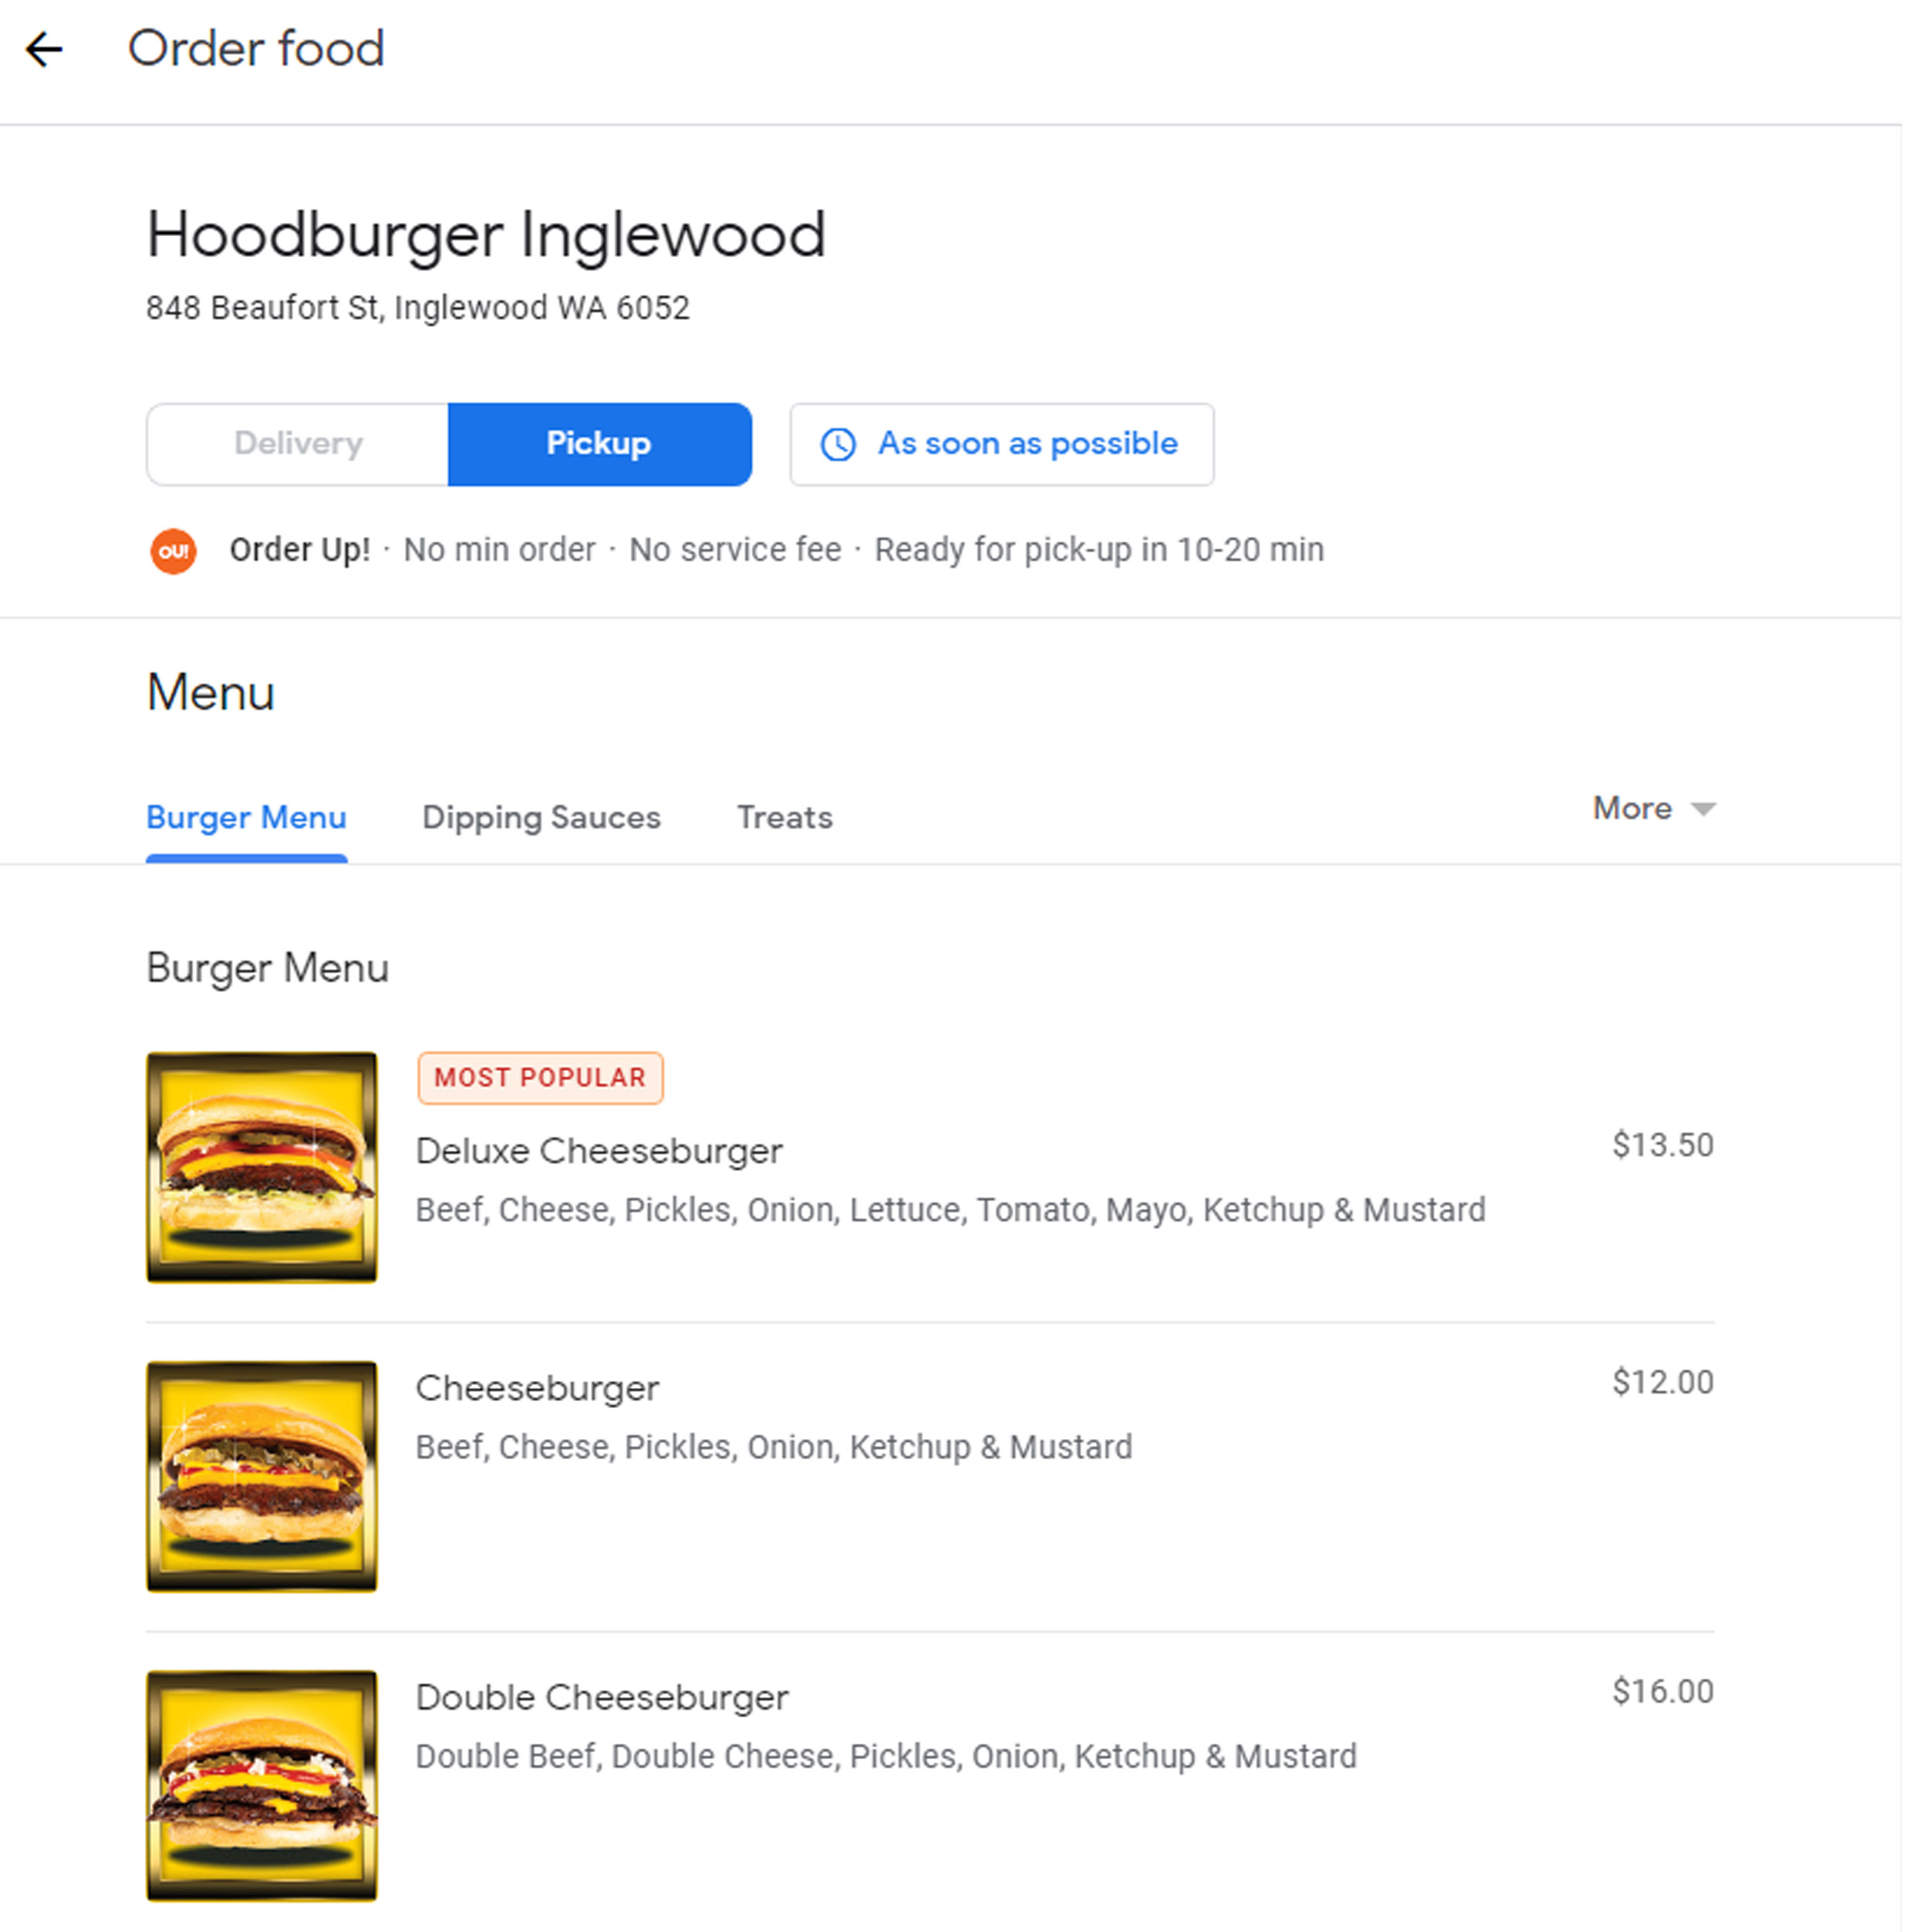Image resolution: width=1906 pixels, height=1932 pixels.
Task: Click the 'No service fee' text
Action: tap(734, 550)
